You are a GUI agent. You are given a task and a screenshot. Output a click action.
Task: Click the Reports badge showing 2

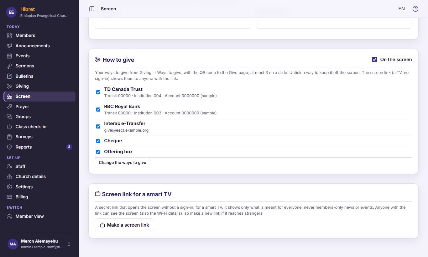[x=69, y=147]
